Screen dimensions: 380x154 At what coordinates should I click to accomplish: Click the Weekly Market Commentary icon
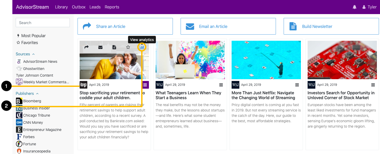[x=19, y=82]
